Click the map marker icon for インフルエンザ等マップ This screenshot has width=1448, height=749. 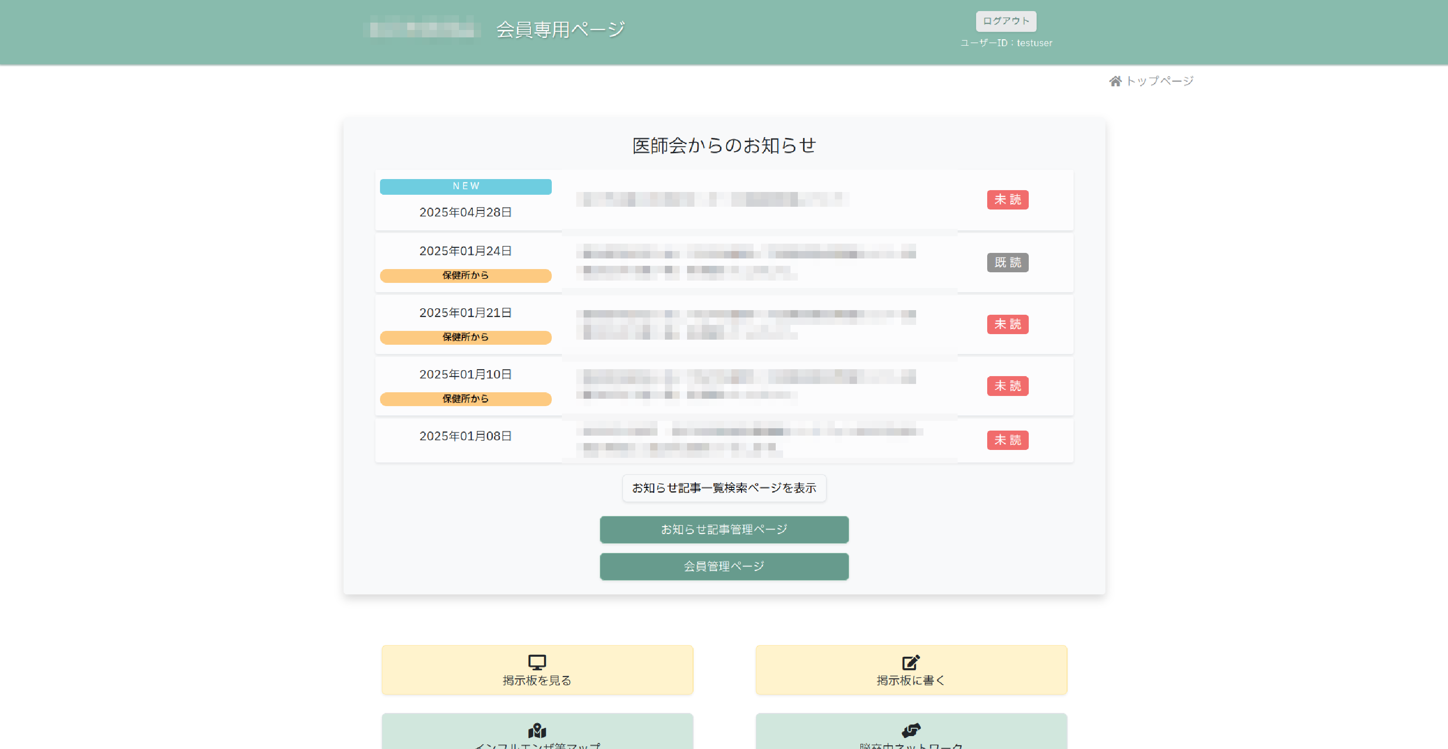537,731
